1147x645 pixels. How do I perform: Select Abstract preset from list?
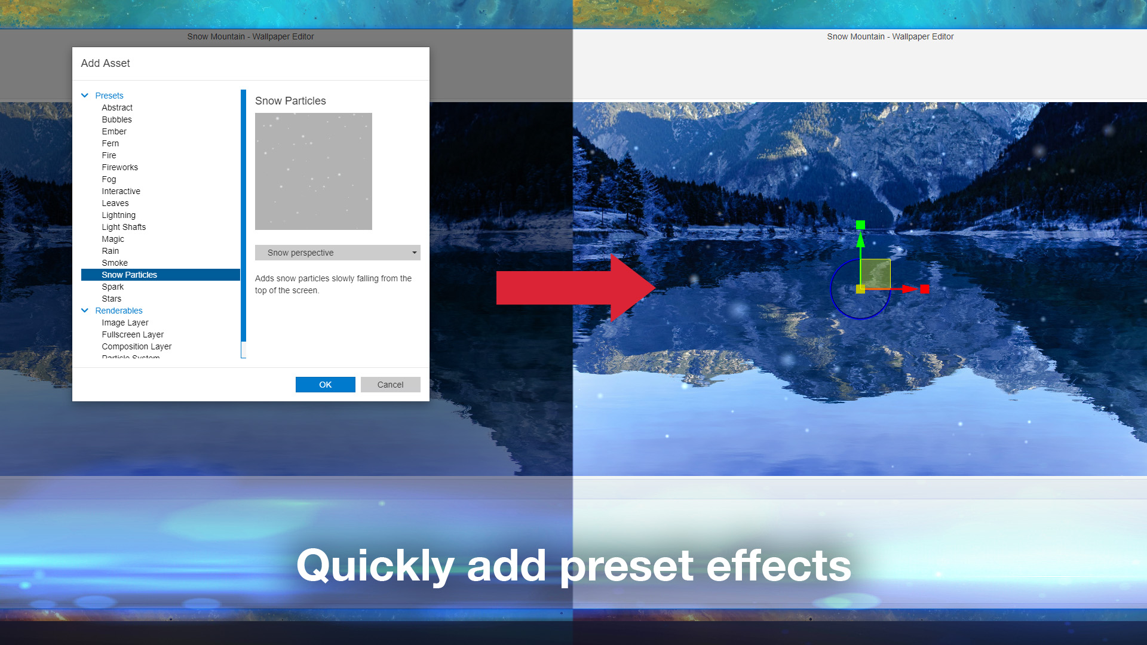point(116,107)
